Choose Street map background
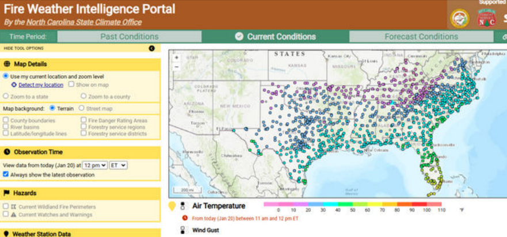 tap(82, 108)
